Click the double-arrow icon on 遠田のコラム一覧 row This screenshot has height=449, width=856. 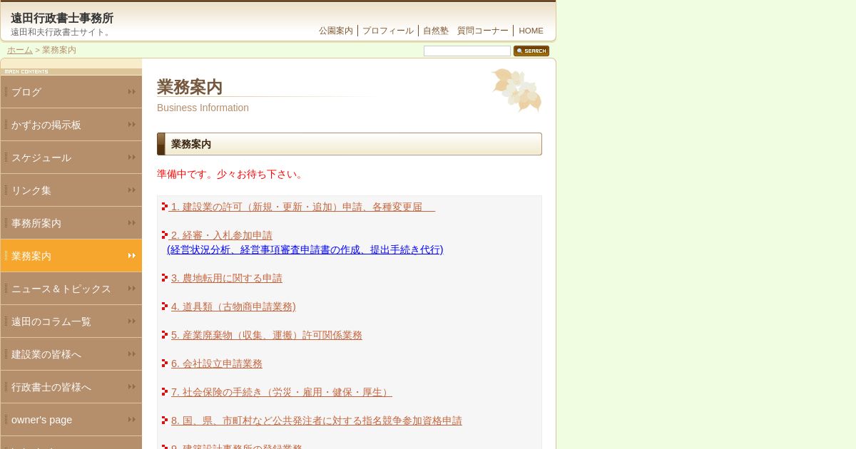132,321
